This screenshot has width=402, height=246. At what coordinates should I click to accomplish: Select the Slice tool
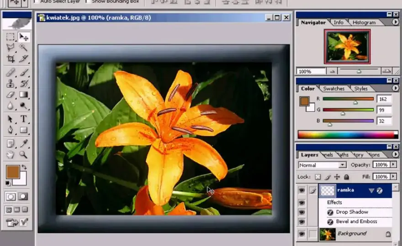[24, 59]
